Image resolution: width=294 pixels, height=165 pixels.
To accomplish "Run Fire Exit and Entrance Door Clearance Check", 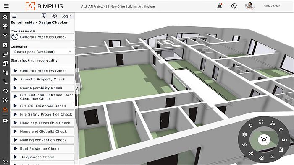I will coord(42,97).
